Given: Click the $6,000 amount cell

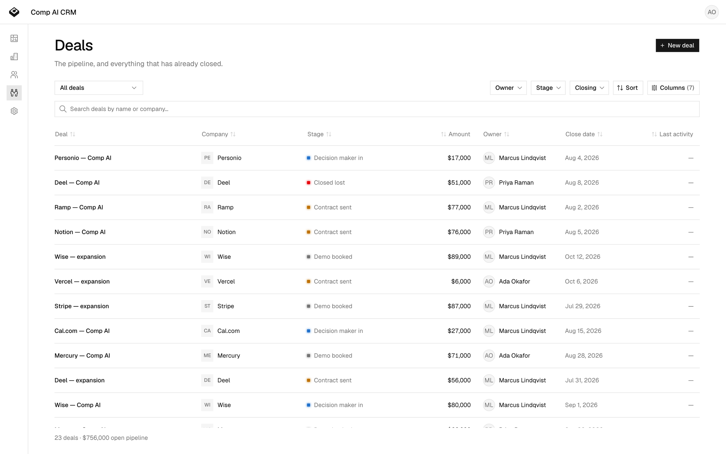Looking at the screenshot, I should (x=461, y=281).
